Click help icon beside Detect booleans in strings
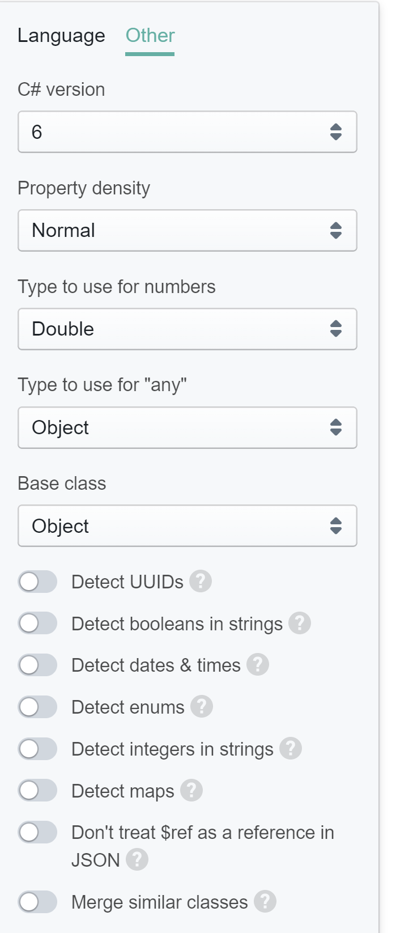This screenshot has height=933, width=396. [x=300, y=624]
